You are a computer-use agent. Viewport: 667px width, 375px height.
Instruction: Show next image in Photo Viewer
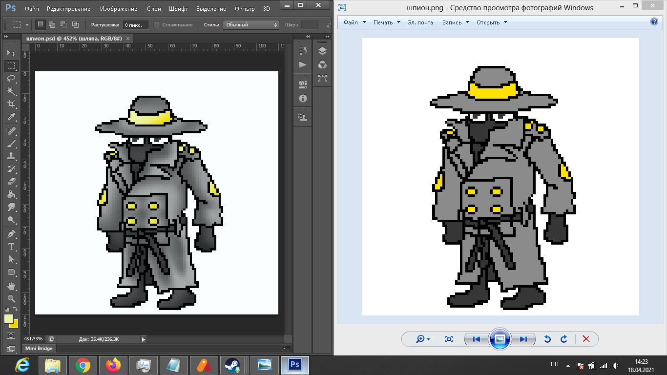point(523,339)
